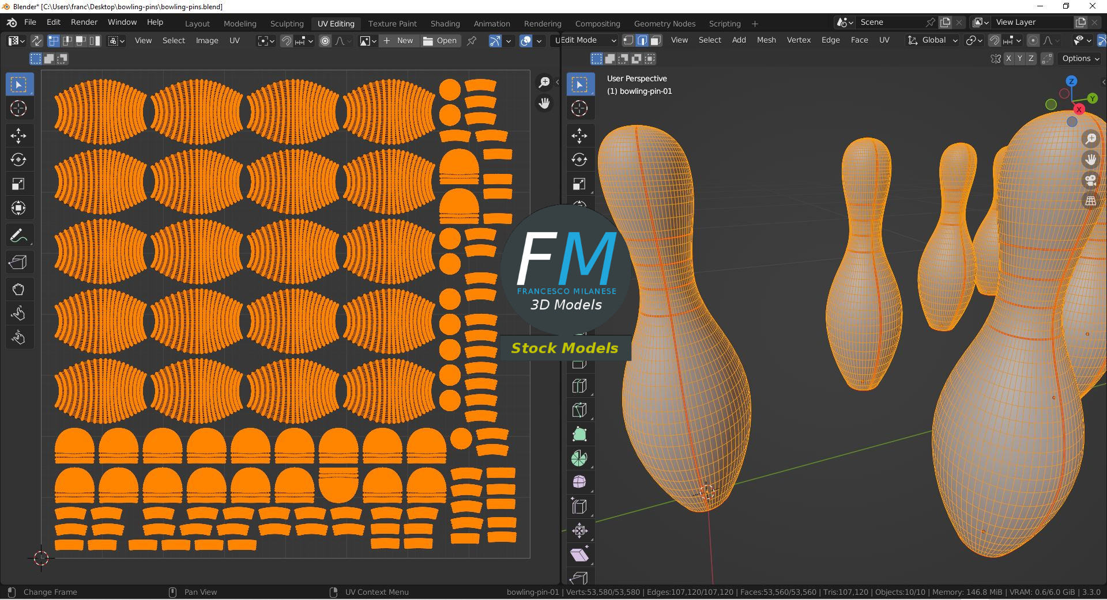Select the Smooth tool in 3D viewport
The image size is (1107, 600).
(579, 482)
